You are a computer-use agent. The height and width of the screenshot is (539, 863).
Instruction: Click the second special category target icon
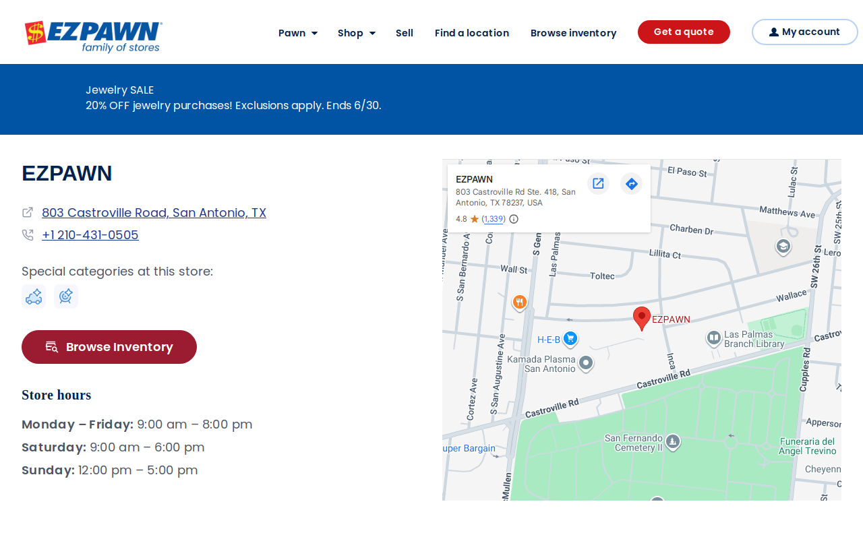(x=66, y=296)
